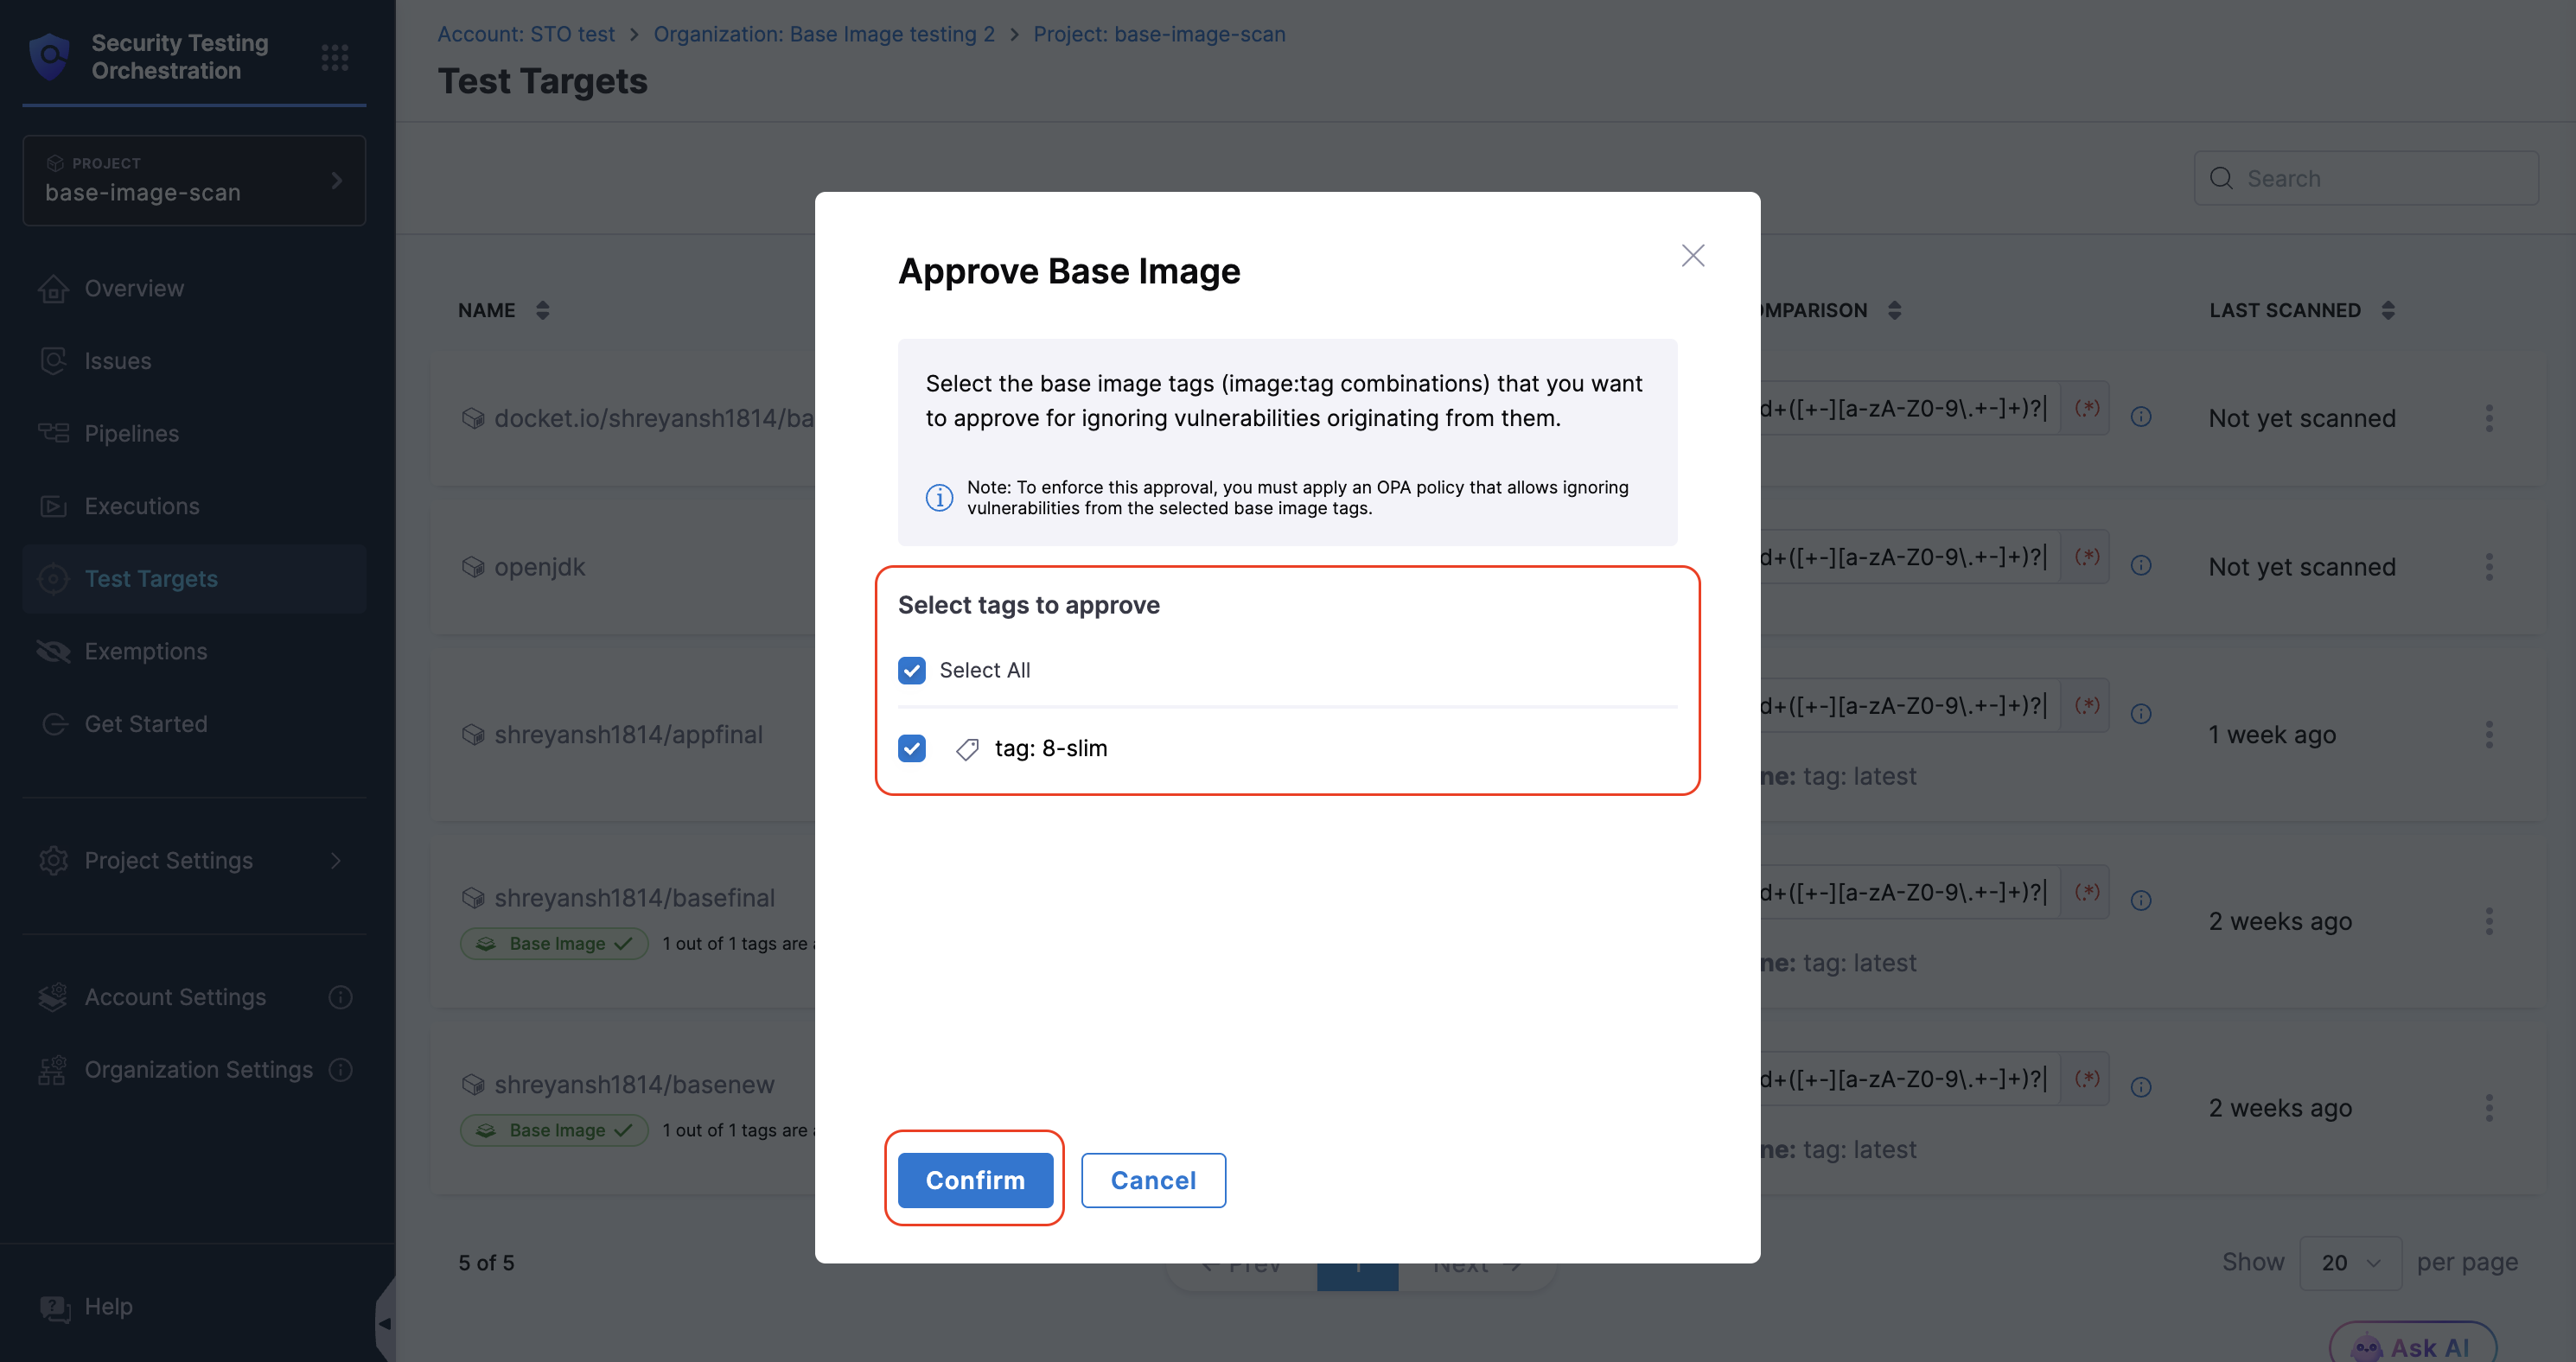Go to Exemptions in sidebar
2576x1362 pixels.
pos(146,651)
